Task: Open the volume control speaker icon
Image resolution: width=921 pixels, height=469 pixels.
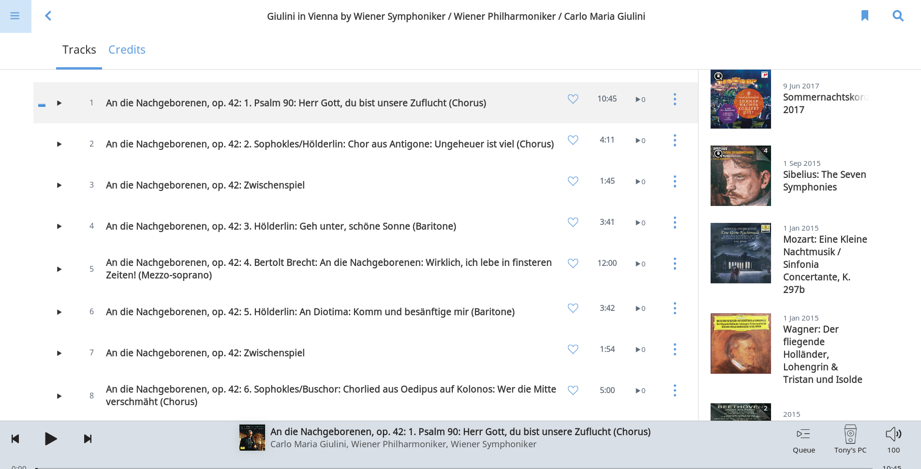Action: click(893, 434)
